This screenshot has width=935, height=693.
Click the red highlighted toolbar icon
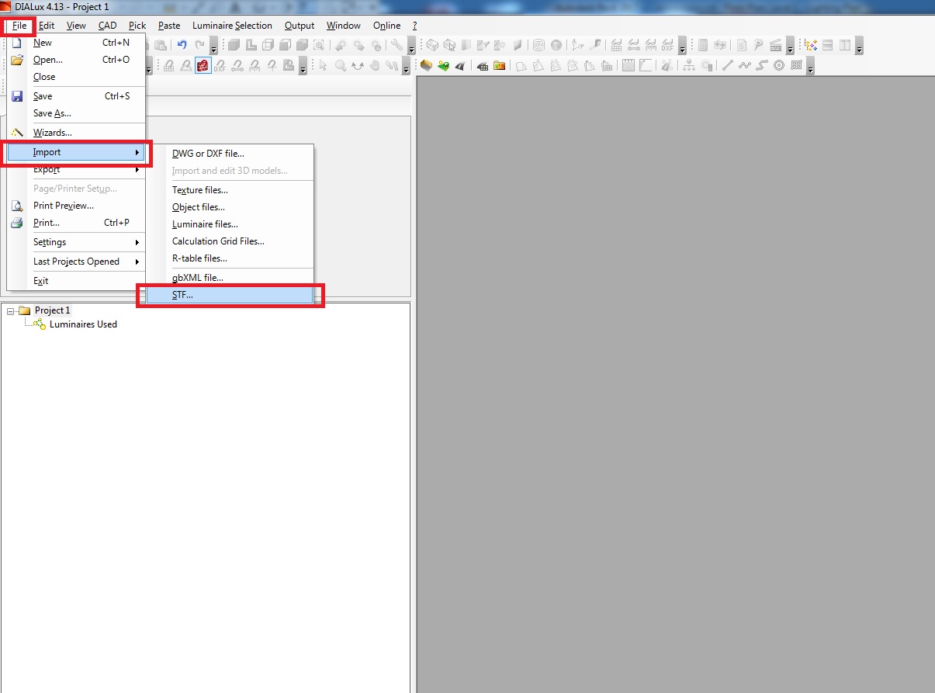[203, 65]
